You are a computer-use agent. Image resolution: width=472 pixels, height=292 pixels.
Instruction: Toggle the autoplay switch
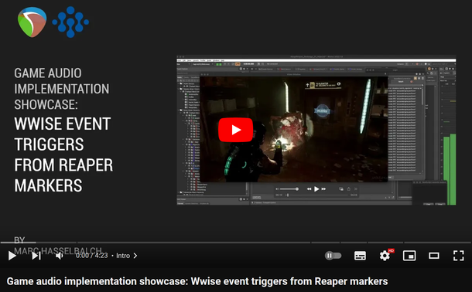(333, 256)
